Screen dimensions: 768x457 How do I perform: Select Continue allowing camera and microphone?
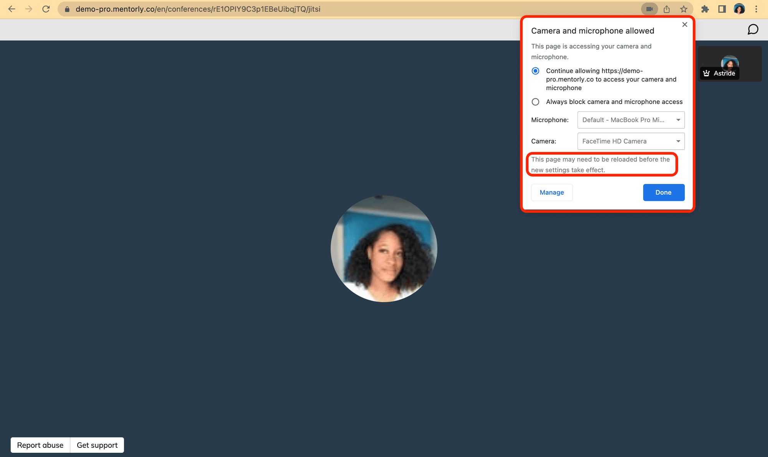tap(535, 71)
